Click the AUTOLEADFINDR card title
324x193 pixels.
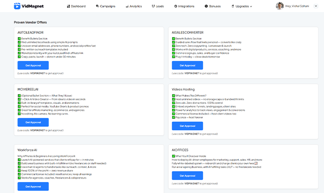pyautogui.click(x=30, y=33)
